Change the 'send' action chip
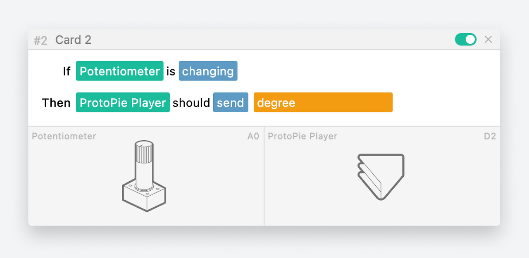This screenshot has width=529, height=258. (x=231, y=102)
